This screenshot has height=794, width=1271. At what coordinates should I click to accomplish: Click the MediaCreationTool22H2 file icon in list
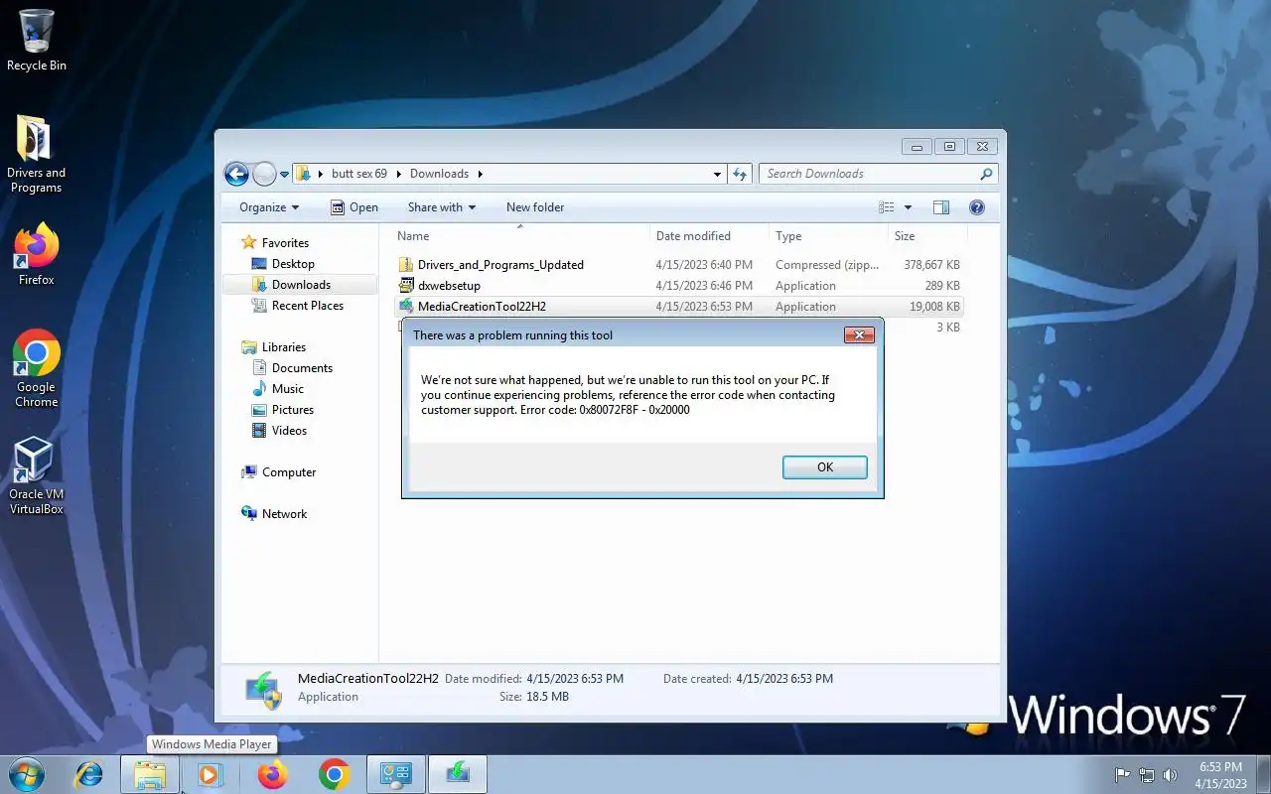406,307
